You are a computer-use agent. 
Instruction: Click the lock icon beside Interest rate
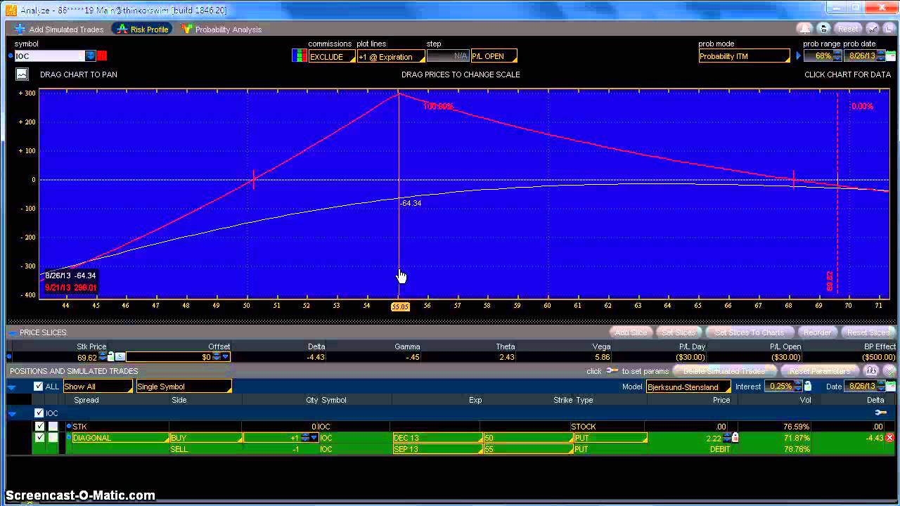(x=808, y=387)
